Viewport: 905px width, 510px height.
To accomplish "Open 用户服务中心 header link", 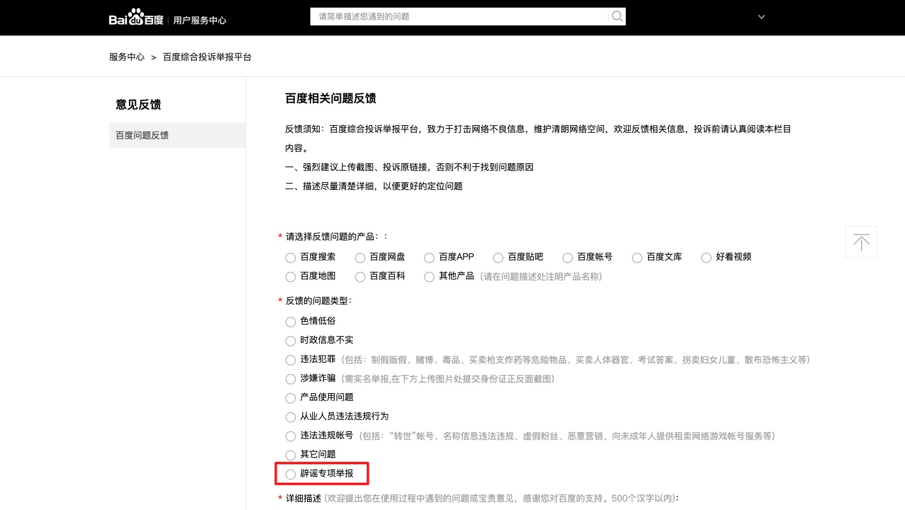I will point(200,20).
